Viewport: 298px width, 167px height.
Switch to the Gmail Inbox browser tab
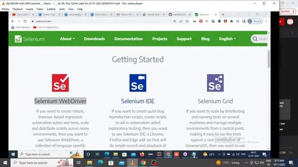127,14
